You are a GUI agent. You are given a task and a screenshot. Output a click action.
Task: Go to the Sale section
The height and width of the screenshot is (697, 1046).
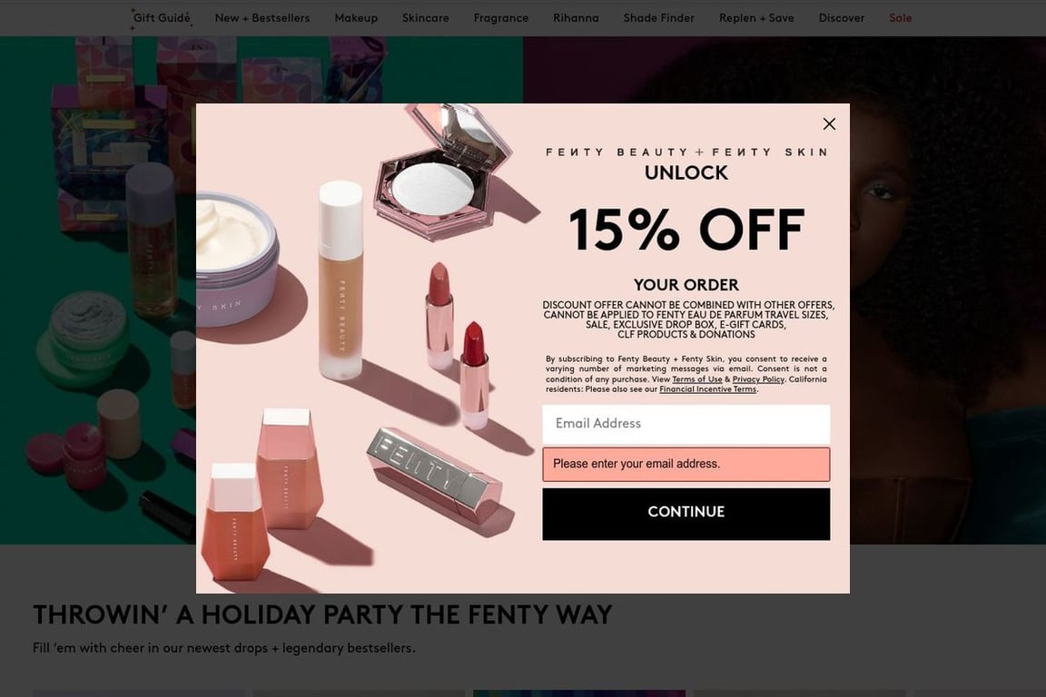901,18
